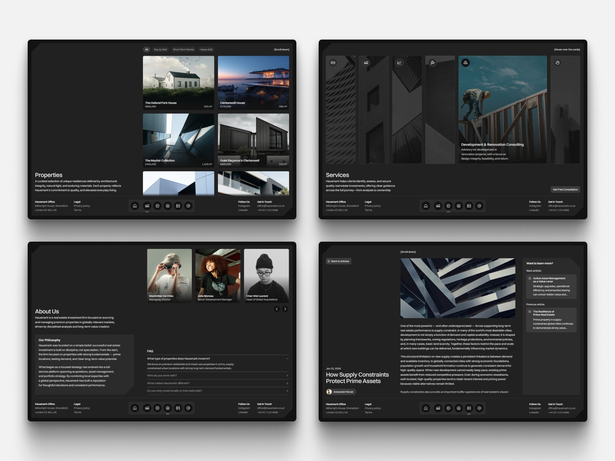Collapse the 'What type of properties' FAQ answer

pyautogui.click(x=287, y=358)
